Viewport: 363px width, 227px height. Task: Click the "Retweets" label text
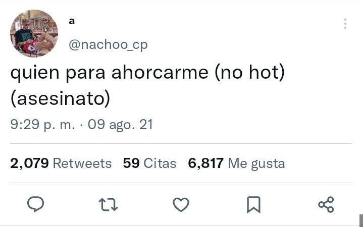82,163
